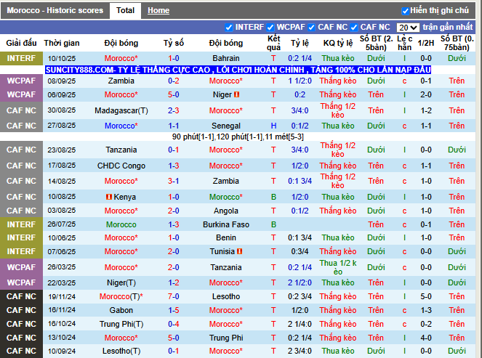The height and width of the screenshot is (358, 482).
Task: Uncheck the WCPAF filter checkbox
Action: click(x=270, y=28)
